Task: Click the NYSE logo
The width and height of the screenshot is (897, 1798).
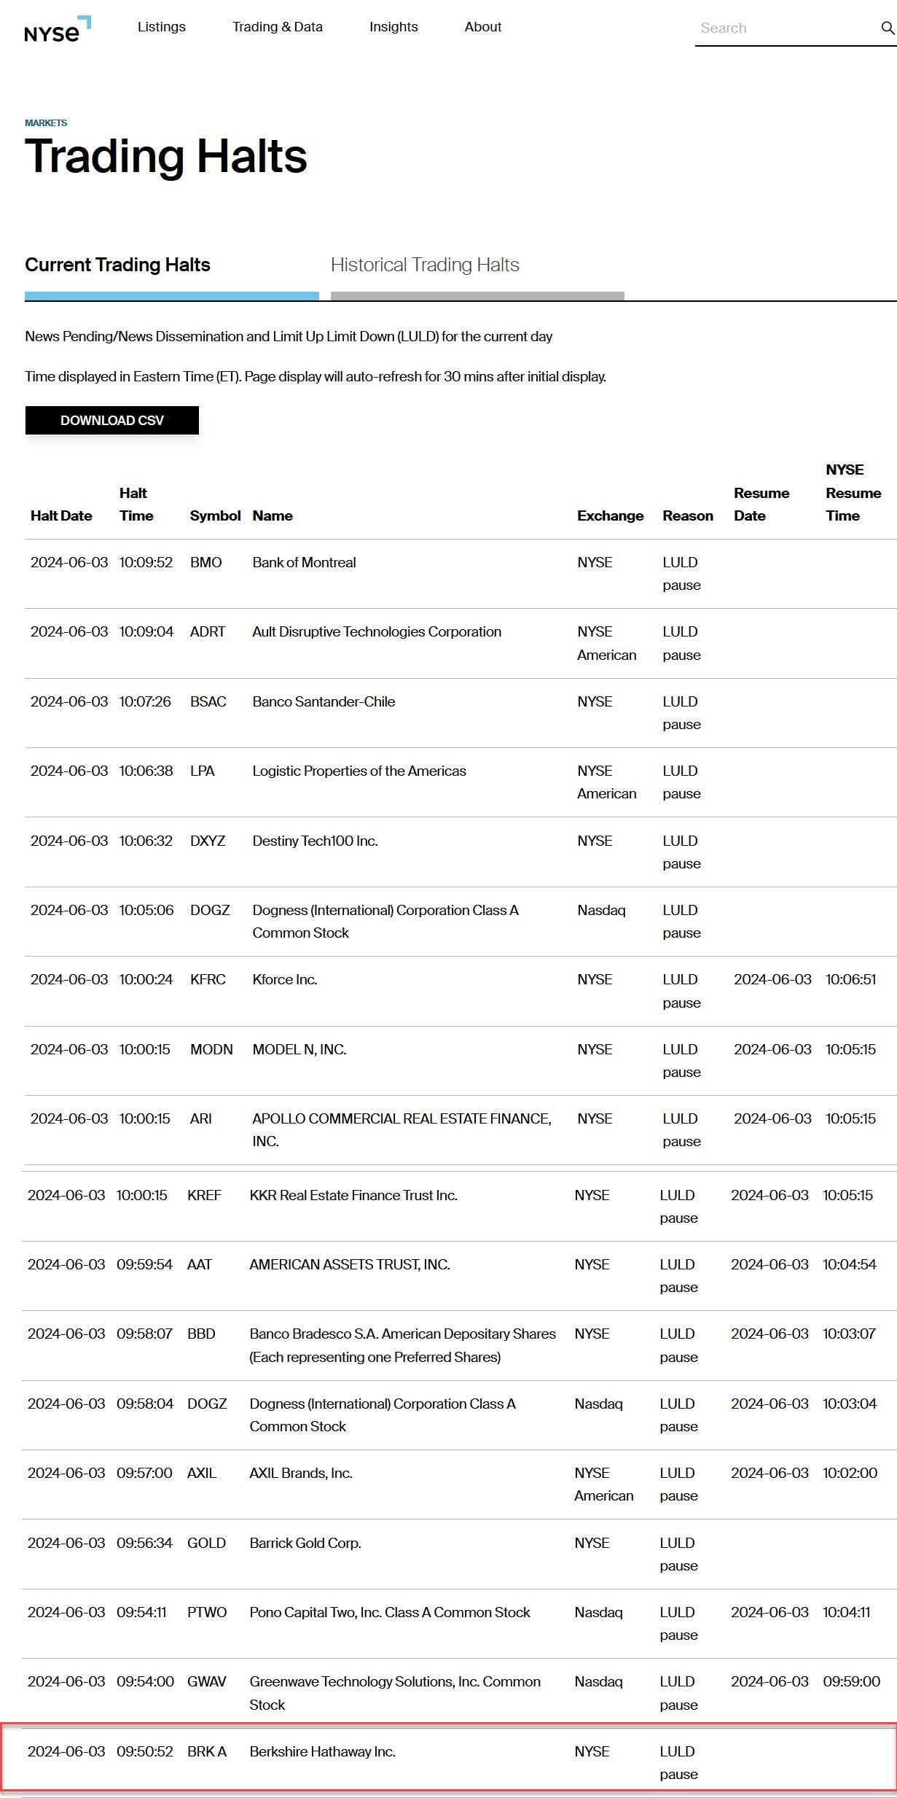Action: coord(58,29)
